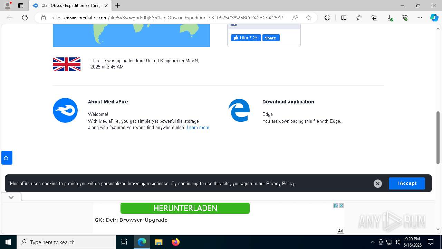442x249 pixels.
Task: Open the browser profile icon
Action: [x=7, y=6]
